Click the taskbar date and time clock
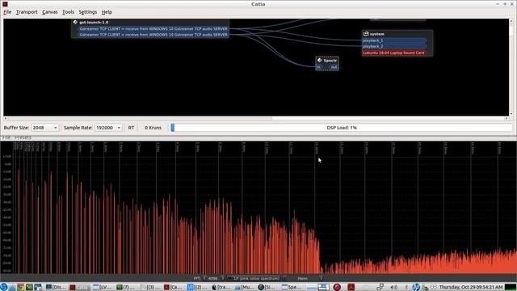This screenshot has height=291, width=517. (x=471, y=287)
